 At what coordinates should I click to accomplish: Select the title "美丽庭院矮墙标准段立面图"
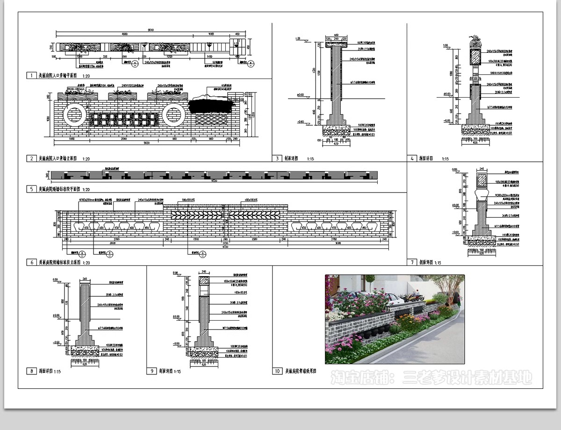59,263
